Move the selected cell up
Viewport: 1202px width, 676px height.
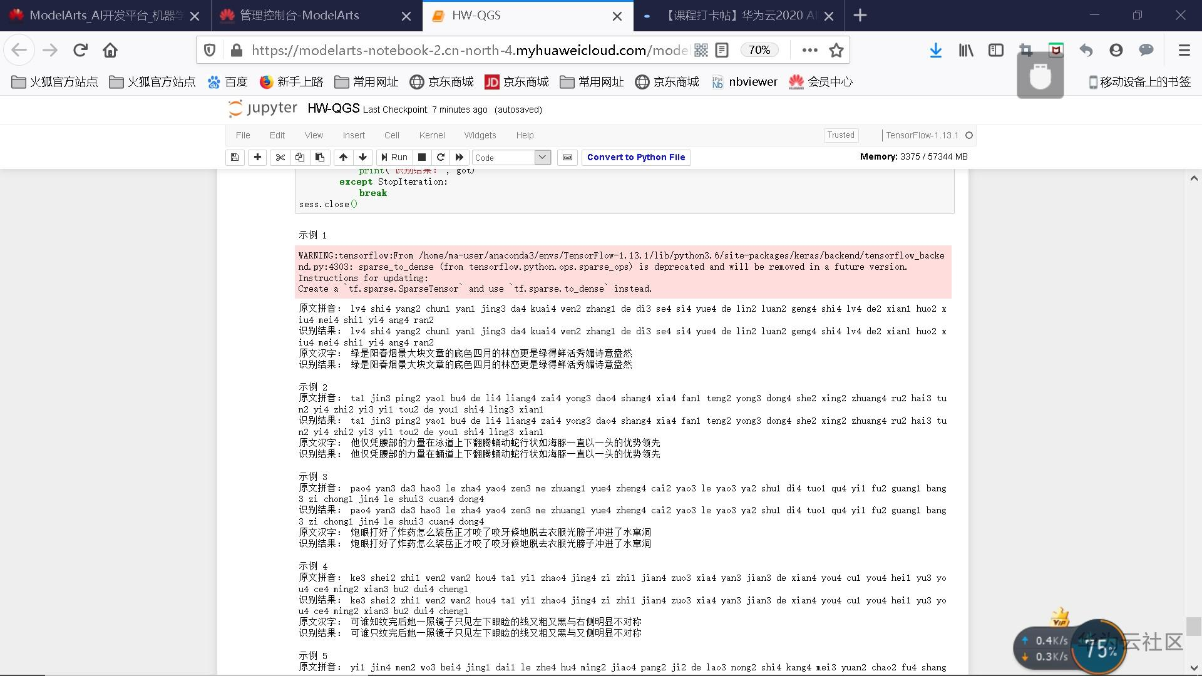pyautogui.click(x=343, y=157)
